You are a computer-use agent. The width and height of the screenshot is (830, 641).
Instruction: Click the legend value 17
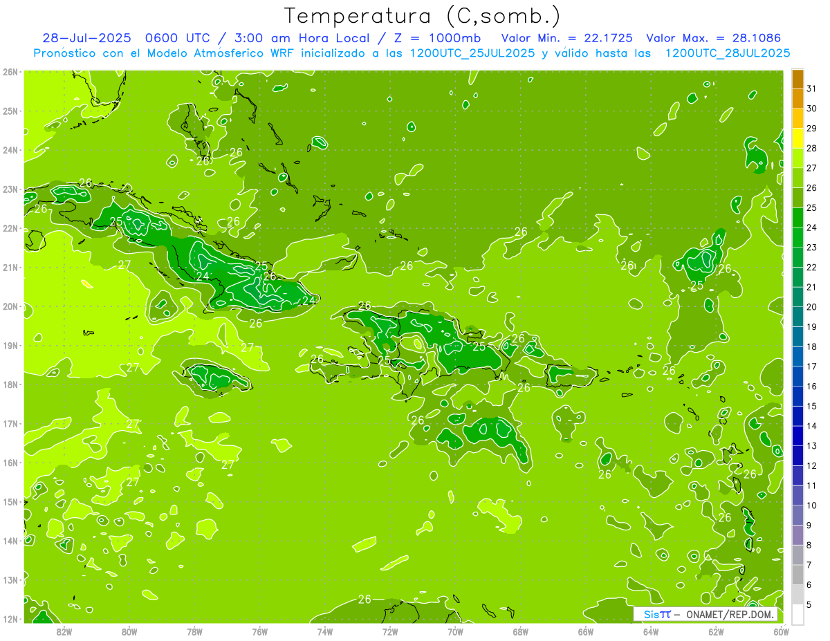[812, 366]
